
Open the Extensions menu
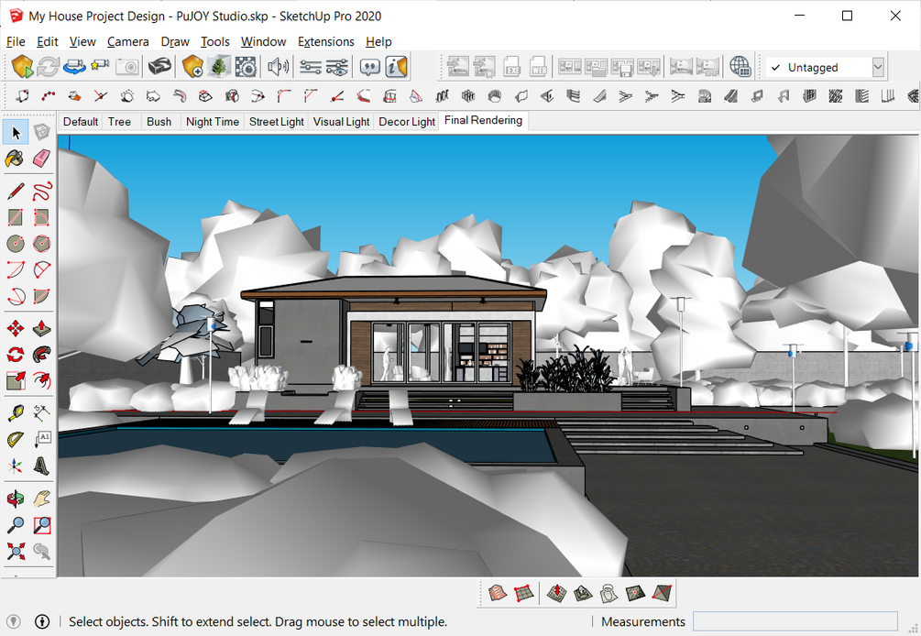pos(326,41)
